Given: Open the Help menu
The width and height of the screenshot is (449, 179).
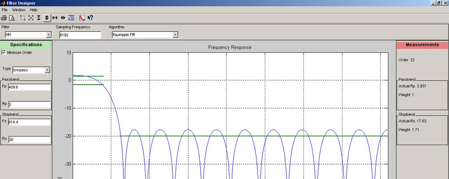Looking at the screenshot, I should [x=33, y=10].
